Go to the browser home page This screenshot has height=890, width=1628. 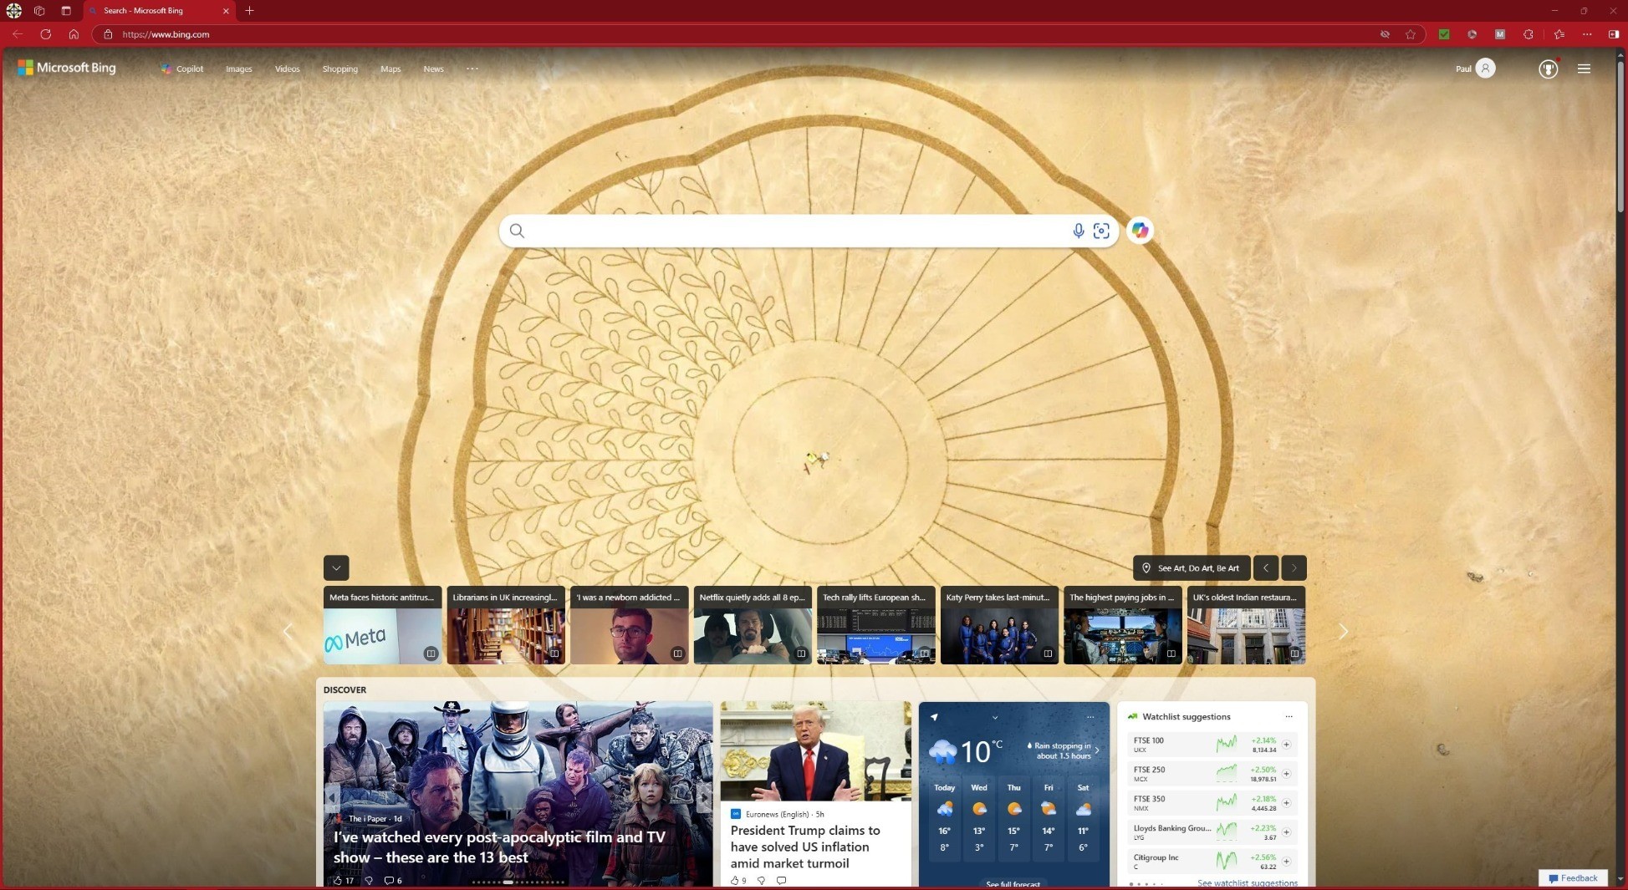pyautogui.click(x=74, y=34)
